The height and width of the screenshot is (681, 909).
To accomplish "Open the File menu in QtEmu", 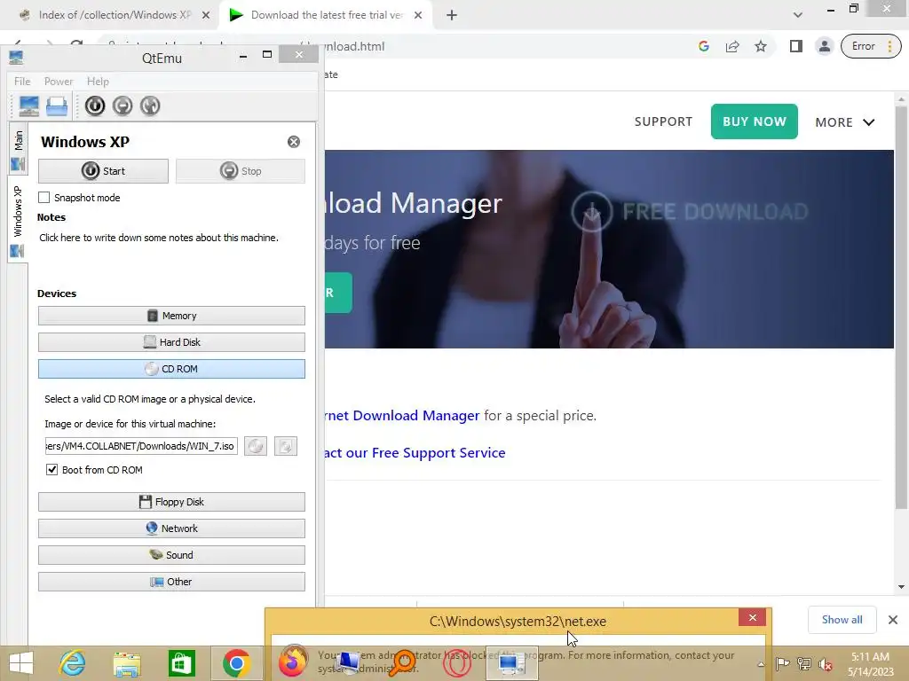I will tap(22, 82).
